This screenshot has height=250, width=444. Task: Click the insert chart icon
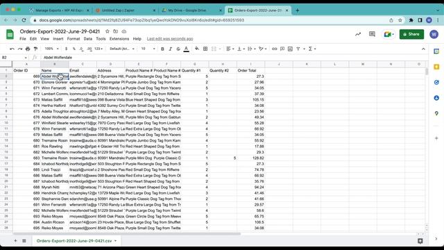pos(290,49)
